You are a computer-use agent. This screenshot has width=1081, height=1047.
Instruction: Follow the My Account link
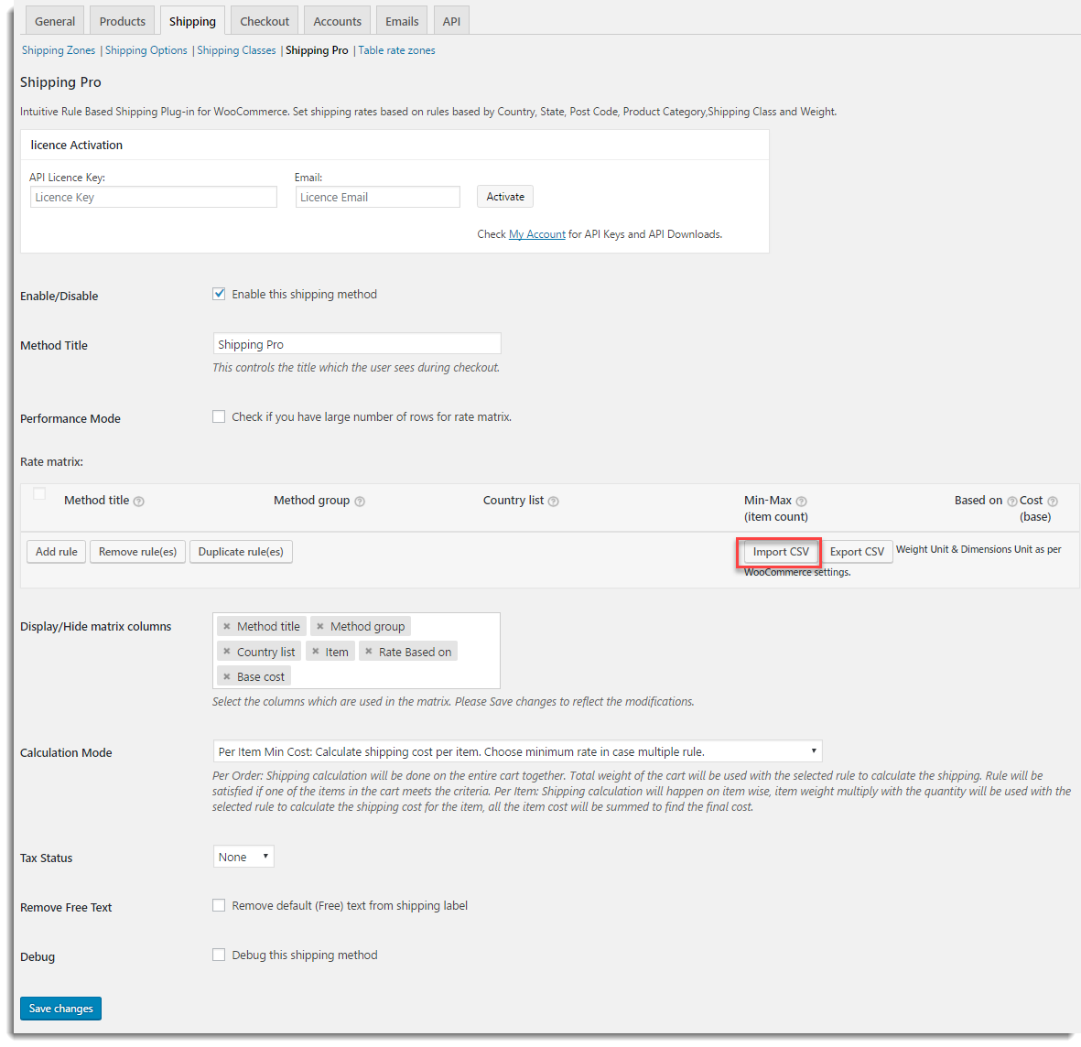pyautogui.click(x=537, y=234)
